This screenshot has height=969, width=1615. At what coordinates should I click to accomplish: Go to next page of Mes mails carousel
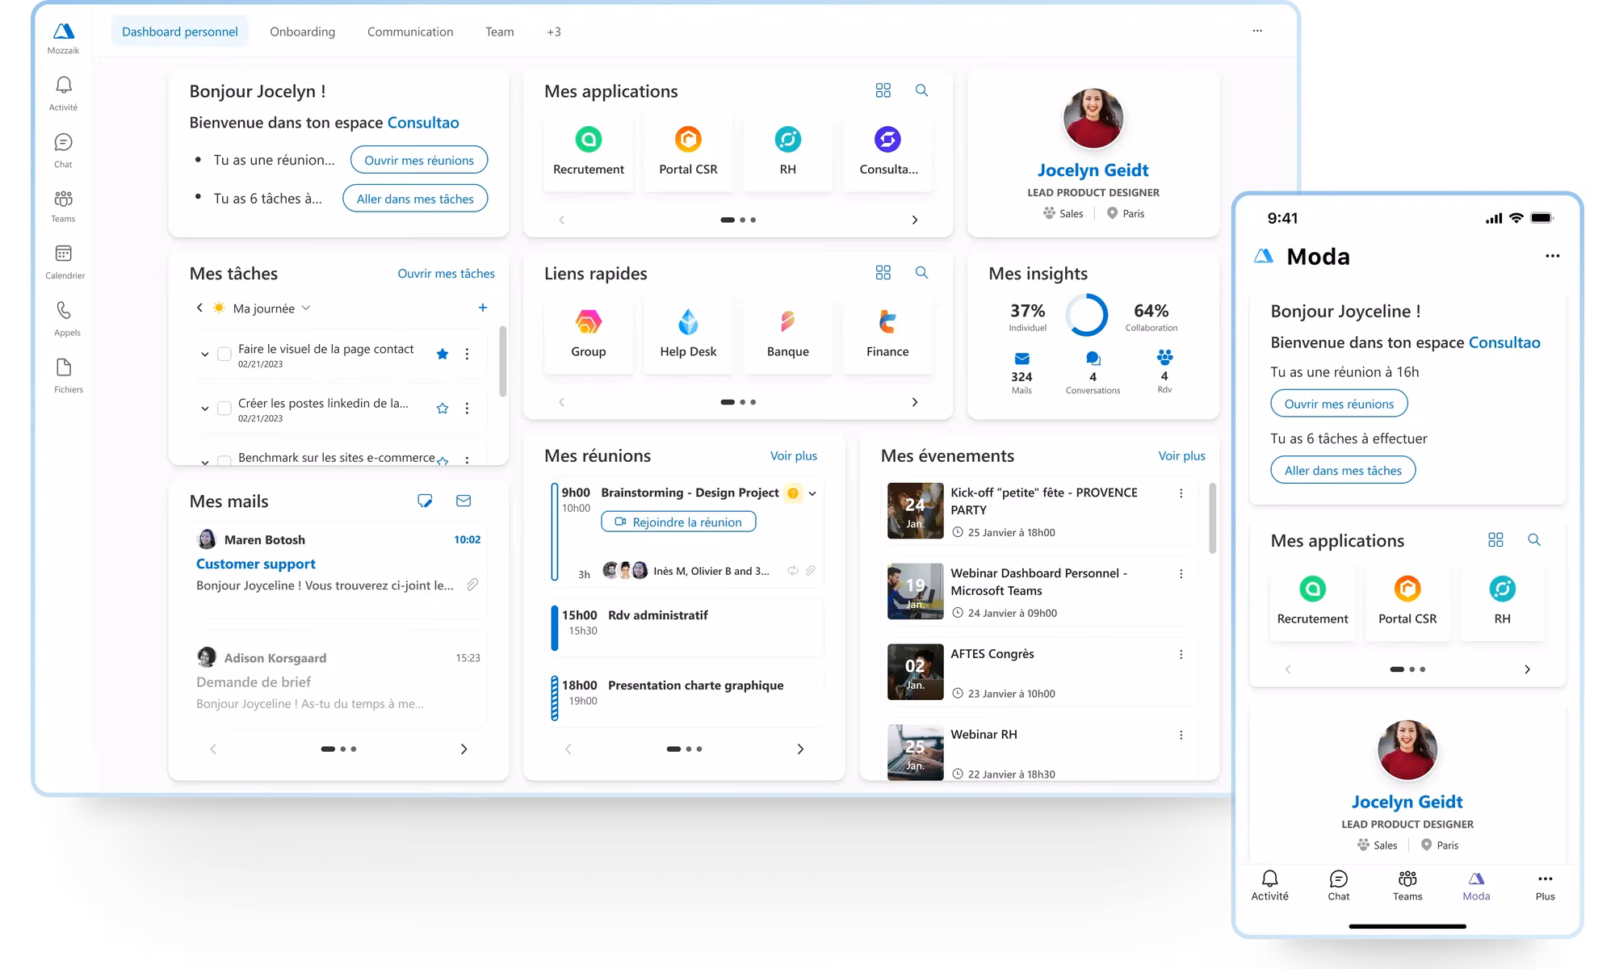pyautogui.click(x=464, y=749)
